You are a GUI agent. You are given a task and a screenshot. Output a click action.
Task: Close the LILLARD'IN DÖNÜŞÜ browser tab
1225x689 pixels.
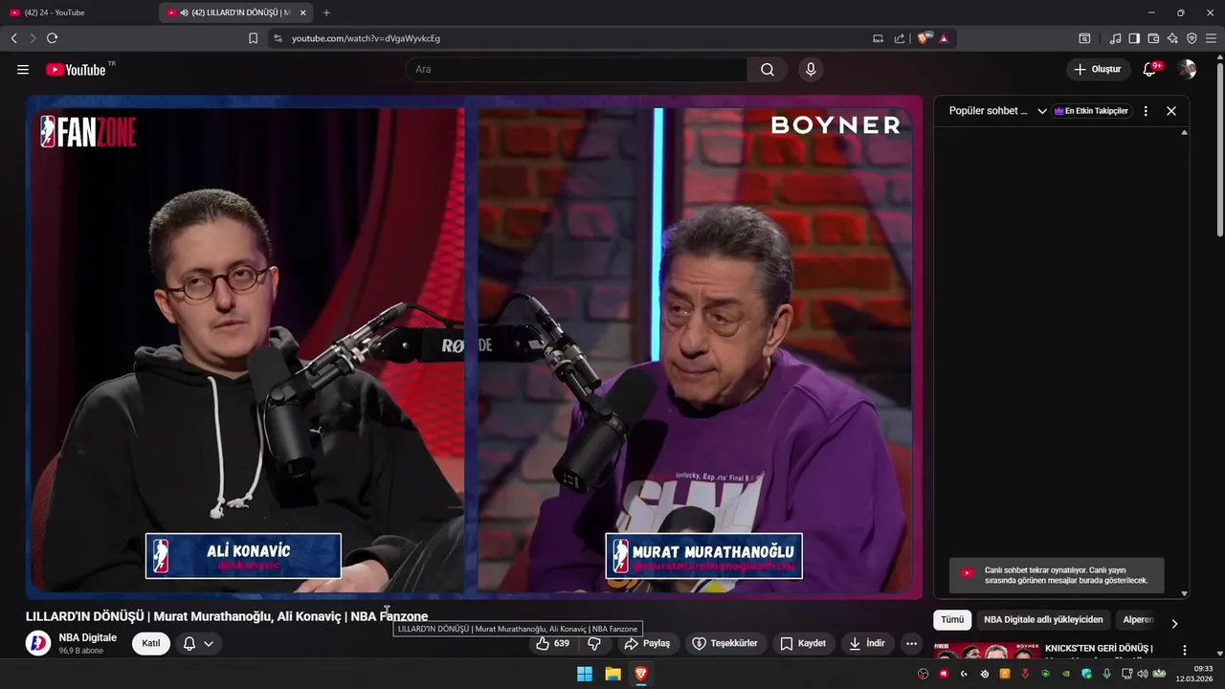pyautogui.click(x=302, y=12)
